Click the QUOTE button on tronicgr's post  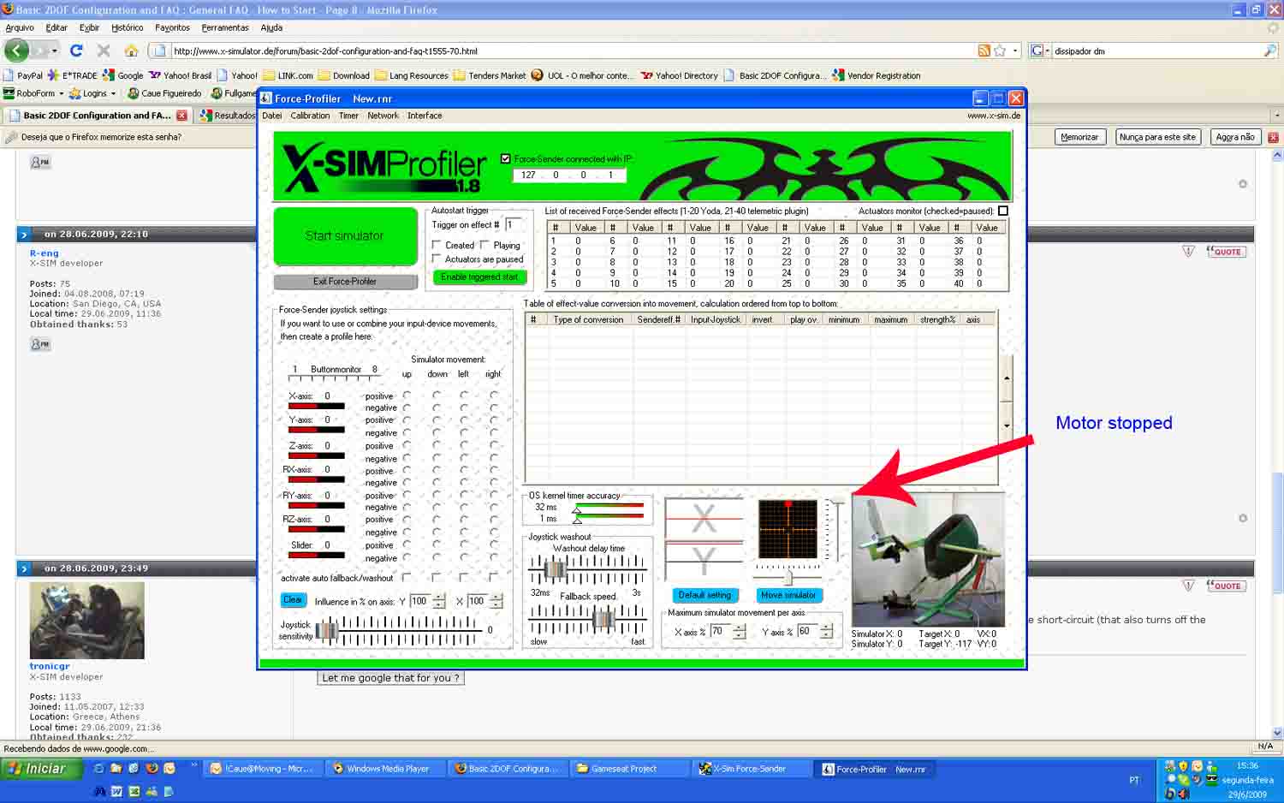point(1225,586)
